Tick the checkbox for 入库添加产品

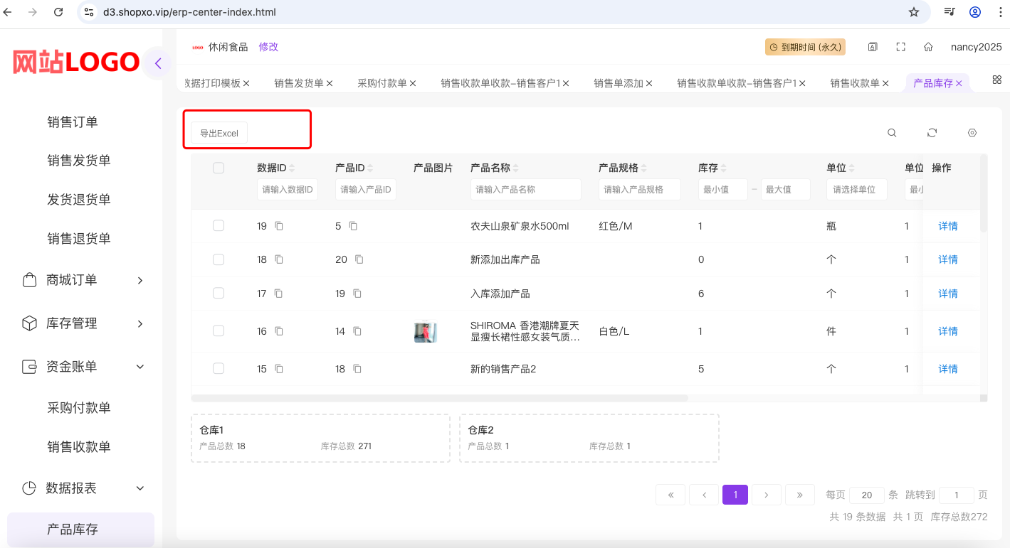click(x=219, y=293)
